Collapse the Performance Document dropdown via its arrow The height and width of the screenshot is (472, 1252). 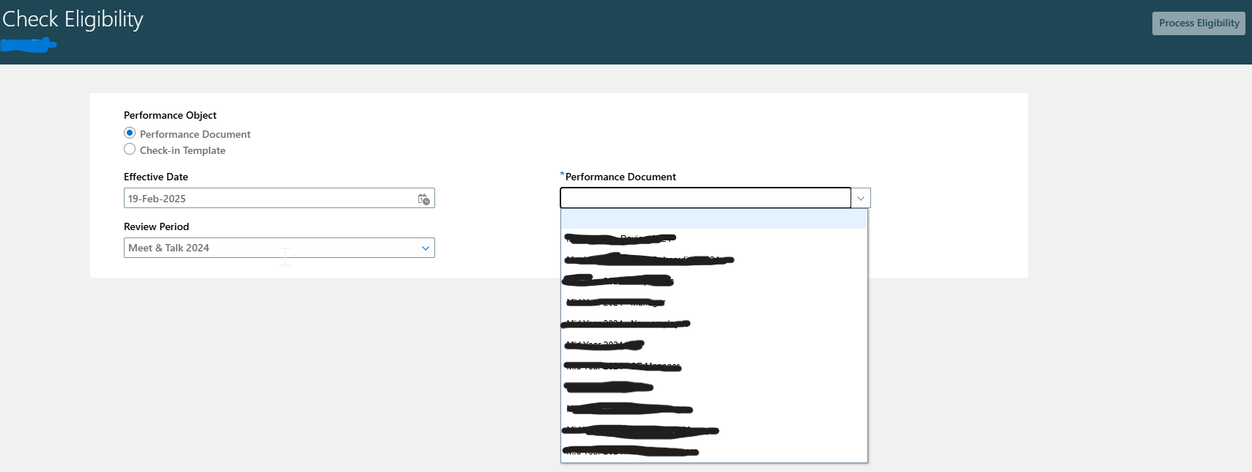pos(861,198)
